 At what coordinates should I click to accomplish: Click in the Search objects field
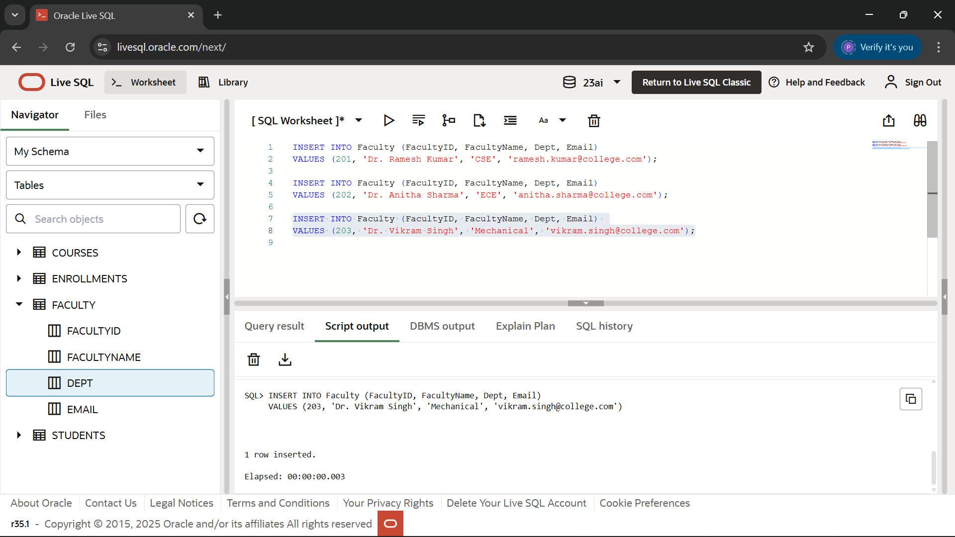[x=102, y=219]
